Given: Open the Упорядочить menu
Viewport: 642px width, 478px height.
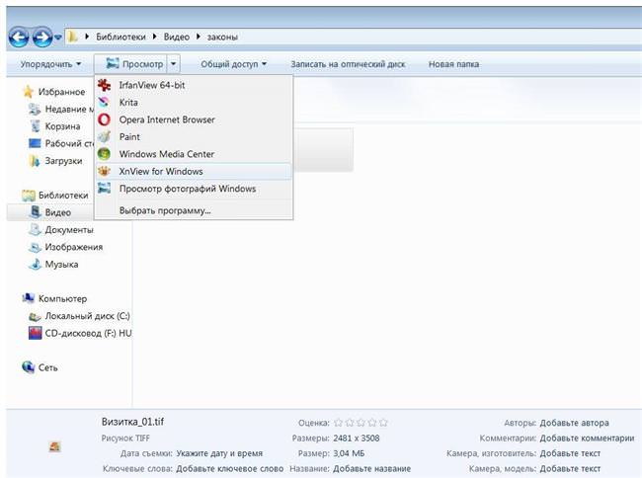Looking at the screenshot, I should pyautogui.click(x=50, y=64).
